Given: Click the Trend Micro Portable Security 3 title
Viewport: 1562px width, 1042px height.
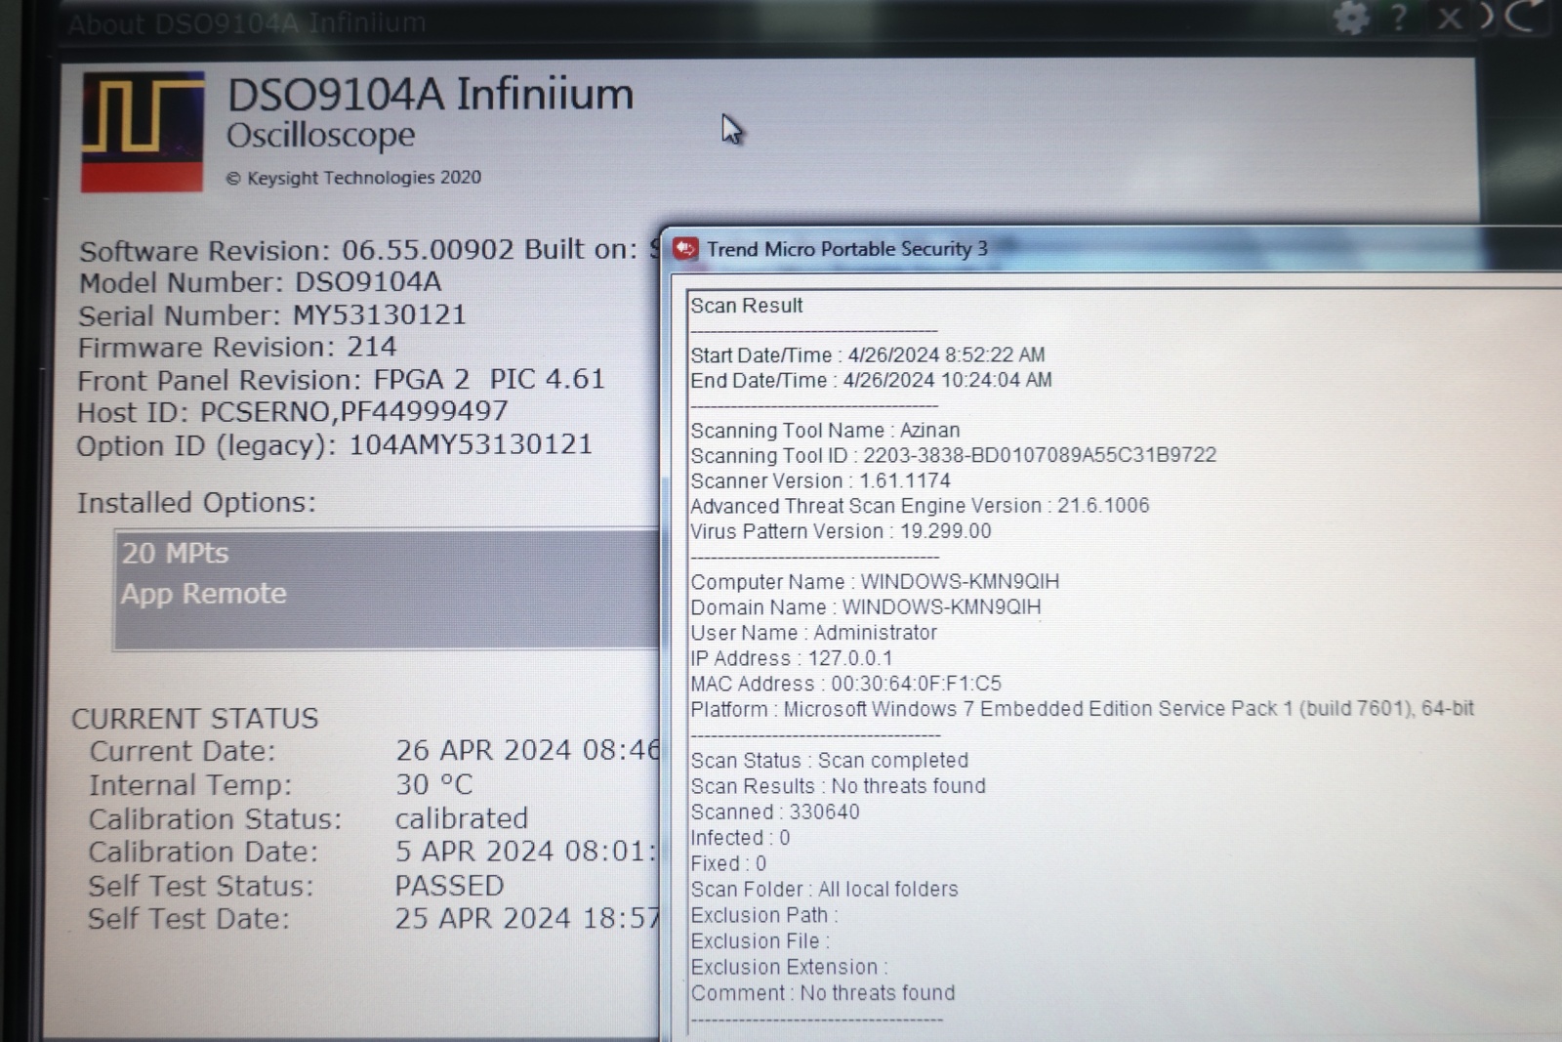Looking at the screenshot, I should point(846,249).
